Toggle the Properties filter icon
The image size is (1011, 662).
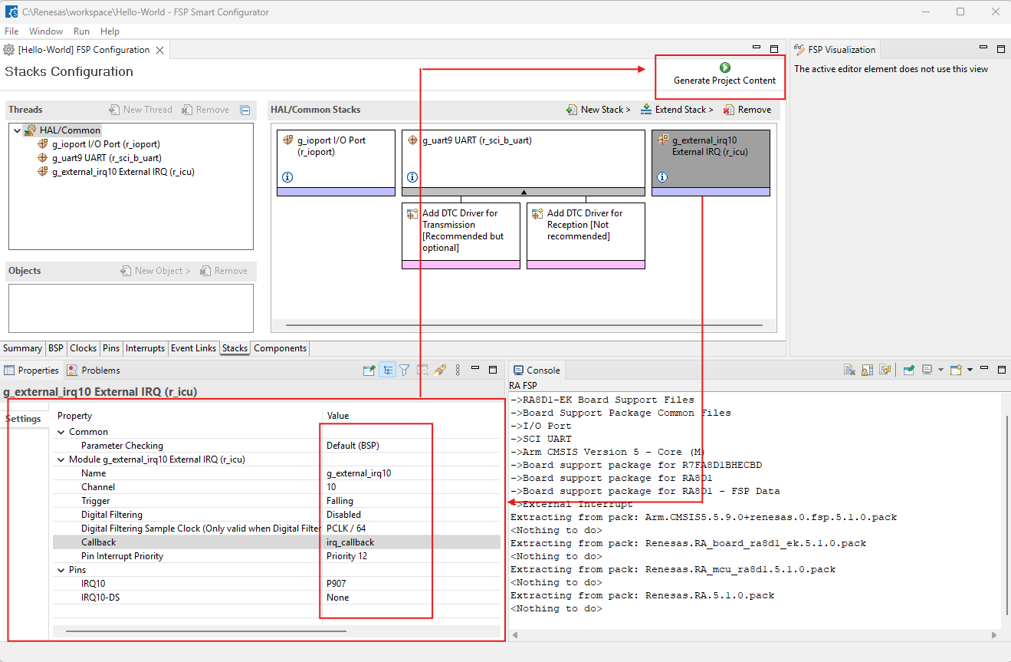coord(405,371)
